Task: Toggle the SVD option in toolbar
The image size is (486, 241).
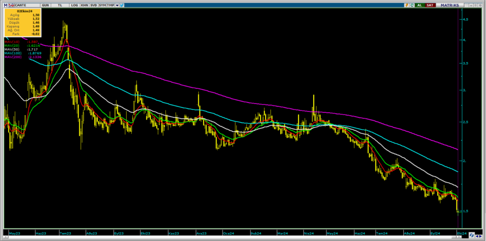Action: pyautogui.click(x=93, y=5)
